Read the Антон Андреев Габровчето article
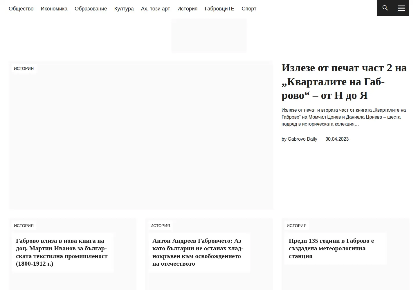The height and width of the screenshot is (290, 418). (198, 252)
